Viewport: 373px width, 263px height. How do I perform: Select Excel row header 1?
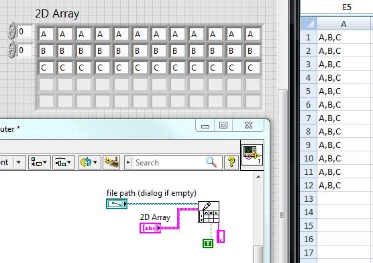pos(309,38)
